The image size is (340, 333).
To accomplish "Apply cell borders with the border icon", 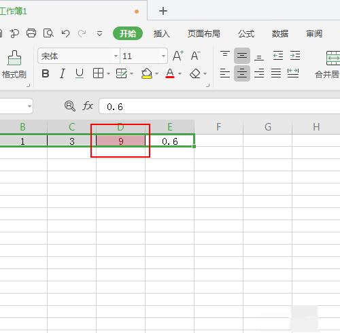I will click(x=98, y=73).
